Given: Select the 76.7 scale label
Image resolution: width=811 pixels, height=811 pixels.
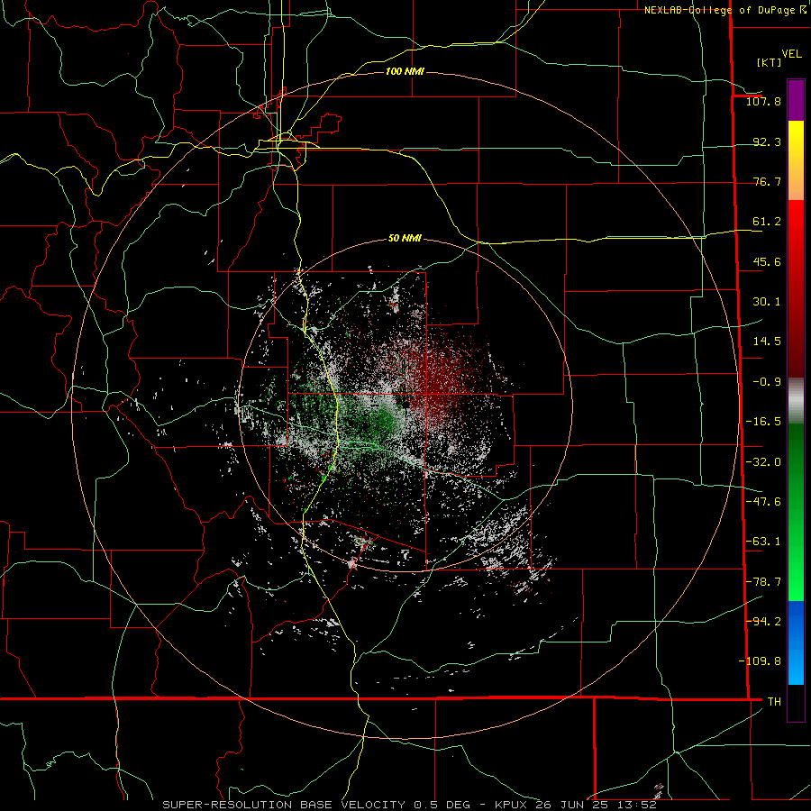Looking at the screenshot, I should [767, 181].
